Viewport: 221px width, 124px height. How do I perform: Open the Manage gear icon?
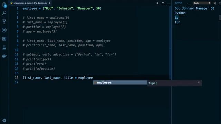tap(4, 121)
